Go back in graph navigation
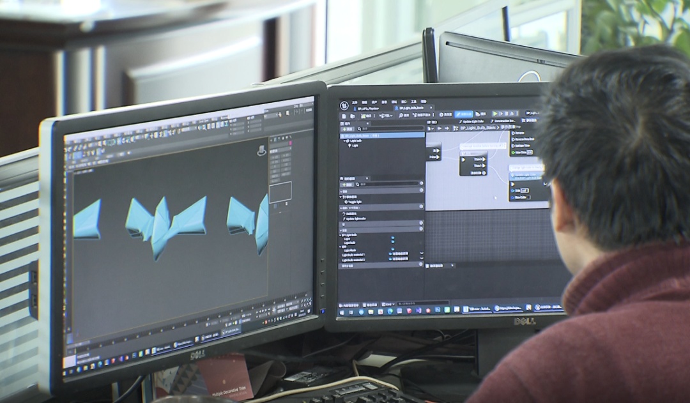Image resolution: width=690 pixels, height=403 pixels. click(x=440, y=128)
